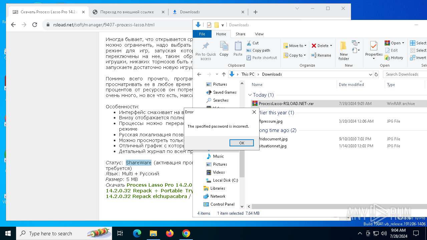Click Quick Access Toolbar properties icon
Screen dimensions: 427x240
[209, 25]
